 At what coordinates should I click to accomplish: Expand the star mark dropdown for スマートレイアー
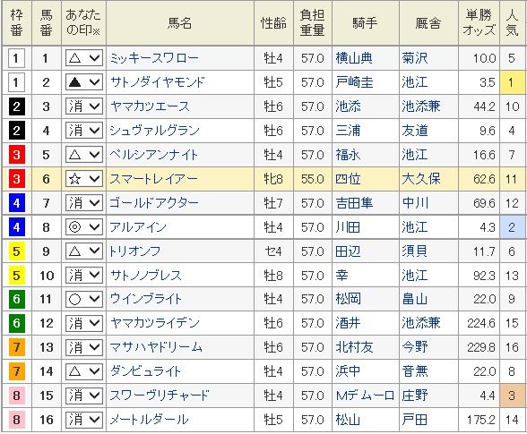83,179
